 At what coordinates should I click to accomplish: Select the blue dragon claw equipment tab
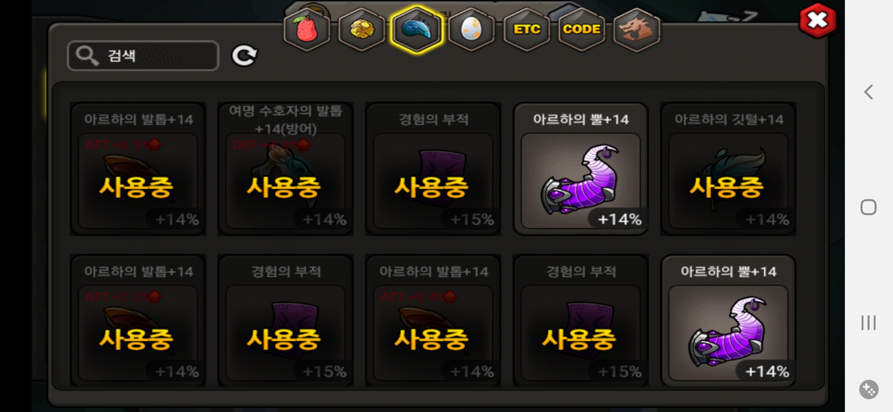tap(417, 29)
